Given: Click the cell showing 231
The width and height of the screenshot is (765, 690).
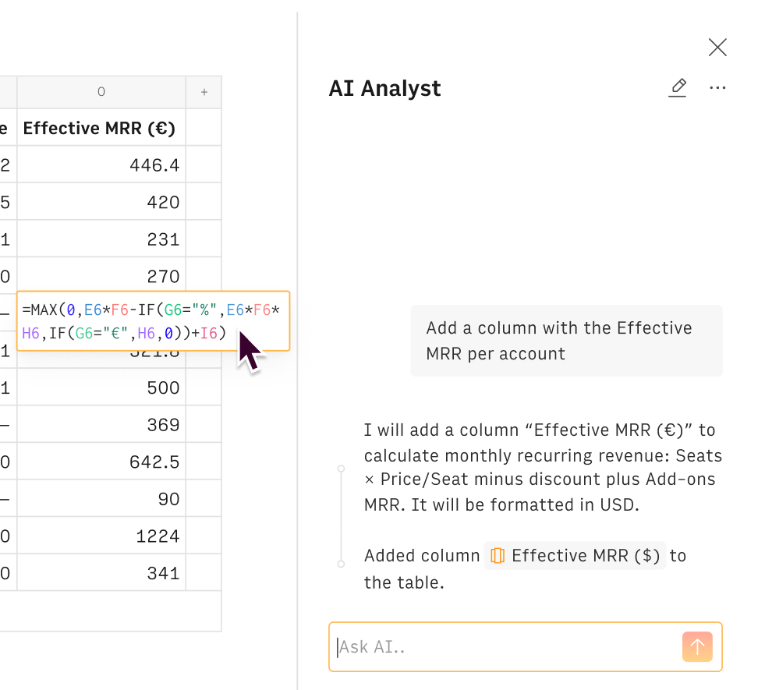Looking at the screenshot, I should click(x=101, y=239).
